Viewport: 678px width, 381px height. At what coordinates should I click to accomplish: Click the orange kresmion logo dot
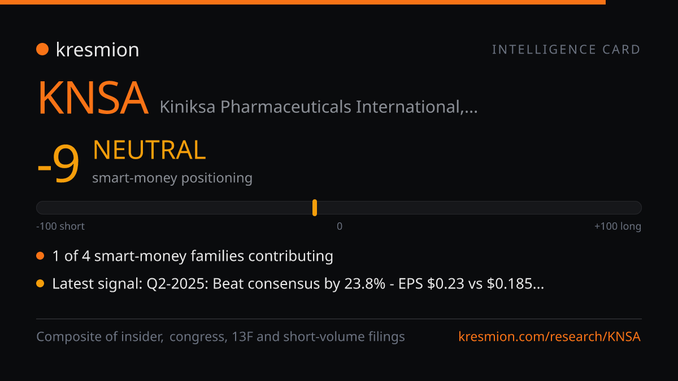click(42, 50)
